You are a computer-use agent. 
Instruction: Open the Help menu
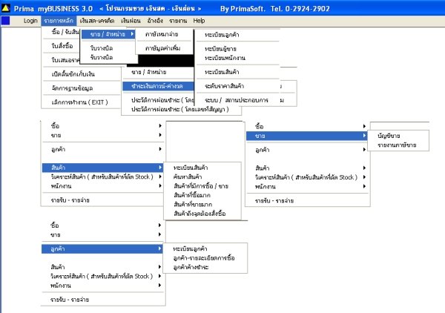(199, 21)
